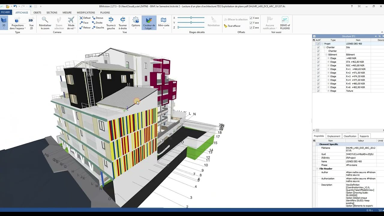Show the Mini-carte
384x216 pixels.
point(163,22)
